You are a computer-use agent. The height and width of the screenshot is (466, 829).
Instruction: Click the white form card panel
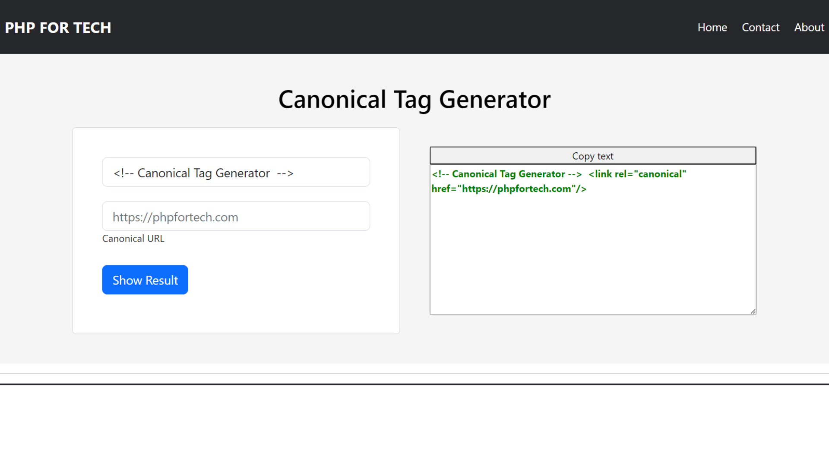(236, 315)
